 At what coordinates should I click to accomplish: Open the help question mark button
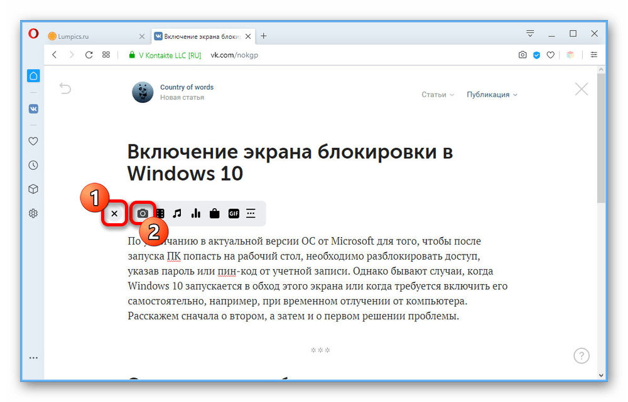coord(581,355)
